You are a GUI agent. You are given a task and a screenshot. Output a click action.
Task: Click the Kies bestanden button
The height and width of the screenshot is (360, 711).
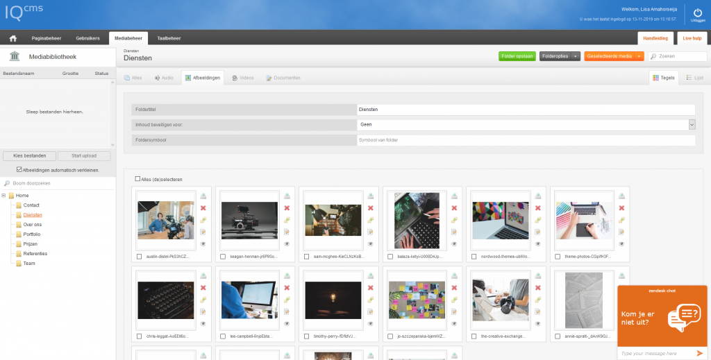point(29,156)
